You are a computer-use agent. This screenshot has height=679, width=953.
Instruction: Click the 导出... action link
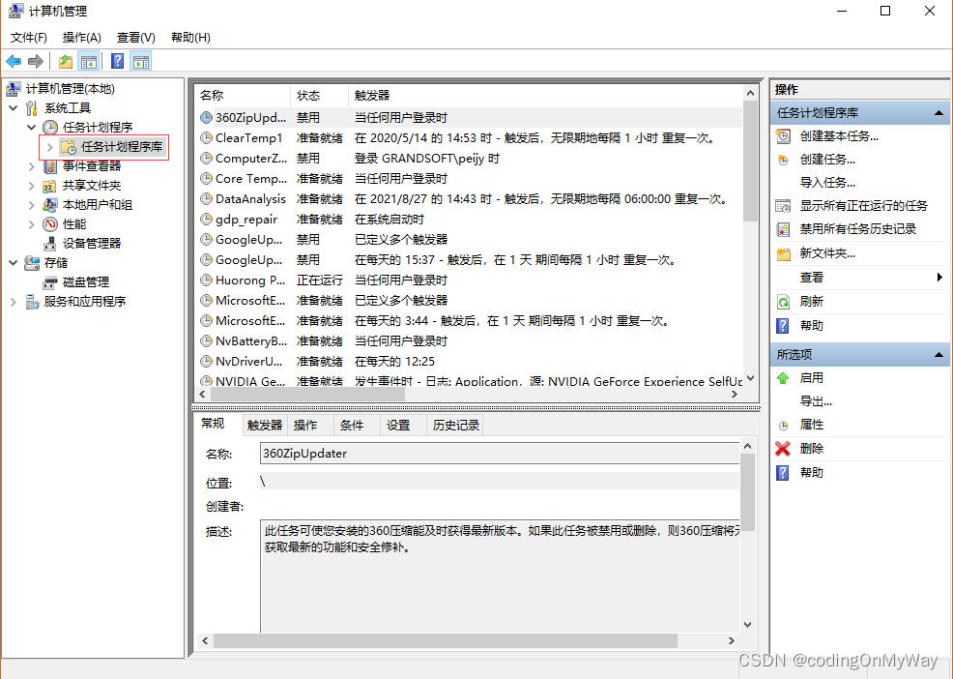816,401
